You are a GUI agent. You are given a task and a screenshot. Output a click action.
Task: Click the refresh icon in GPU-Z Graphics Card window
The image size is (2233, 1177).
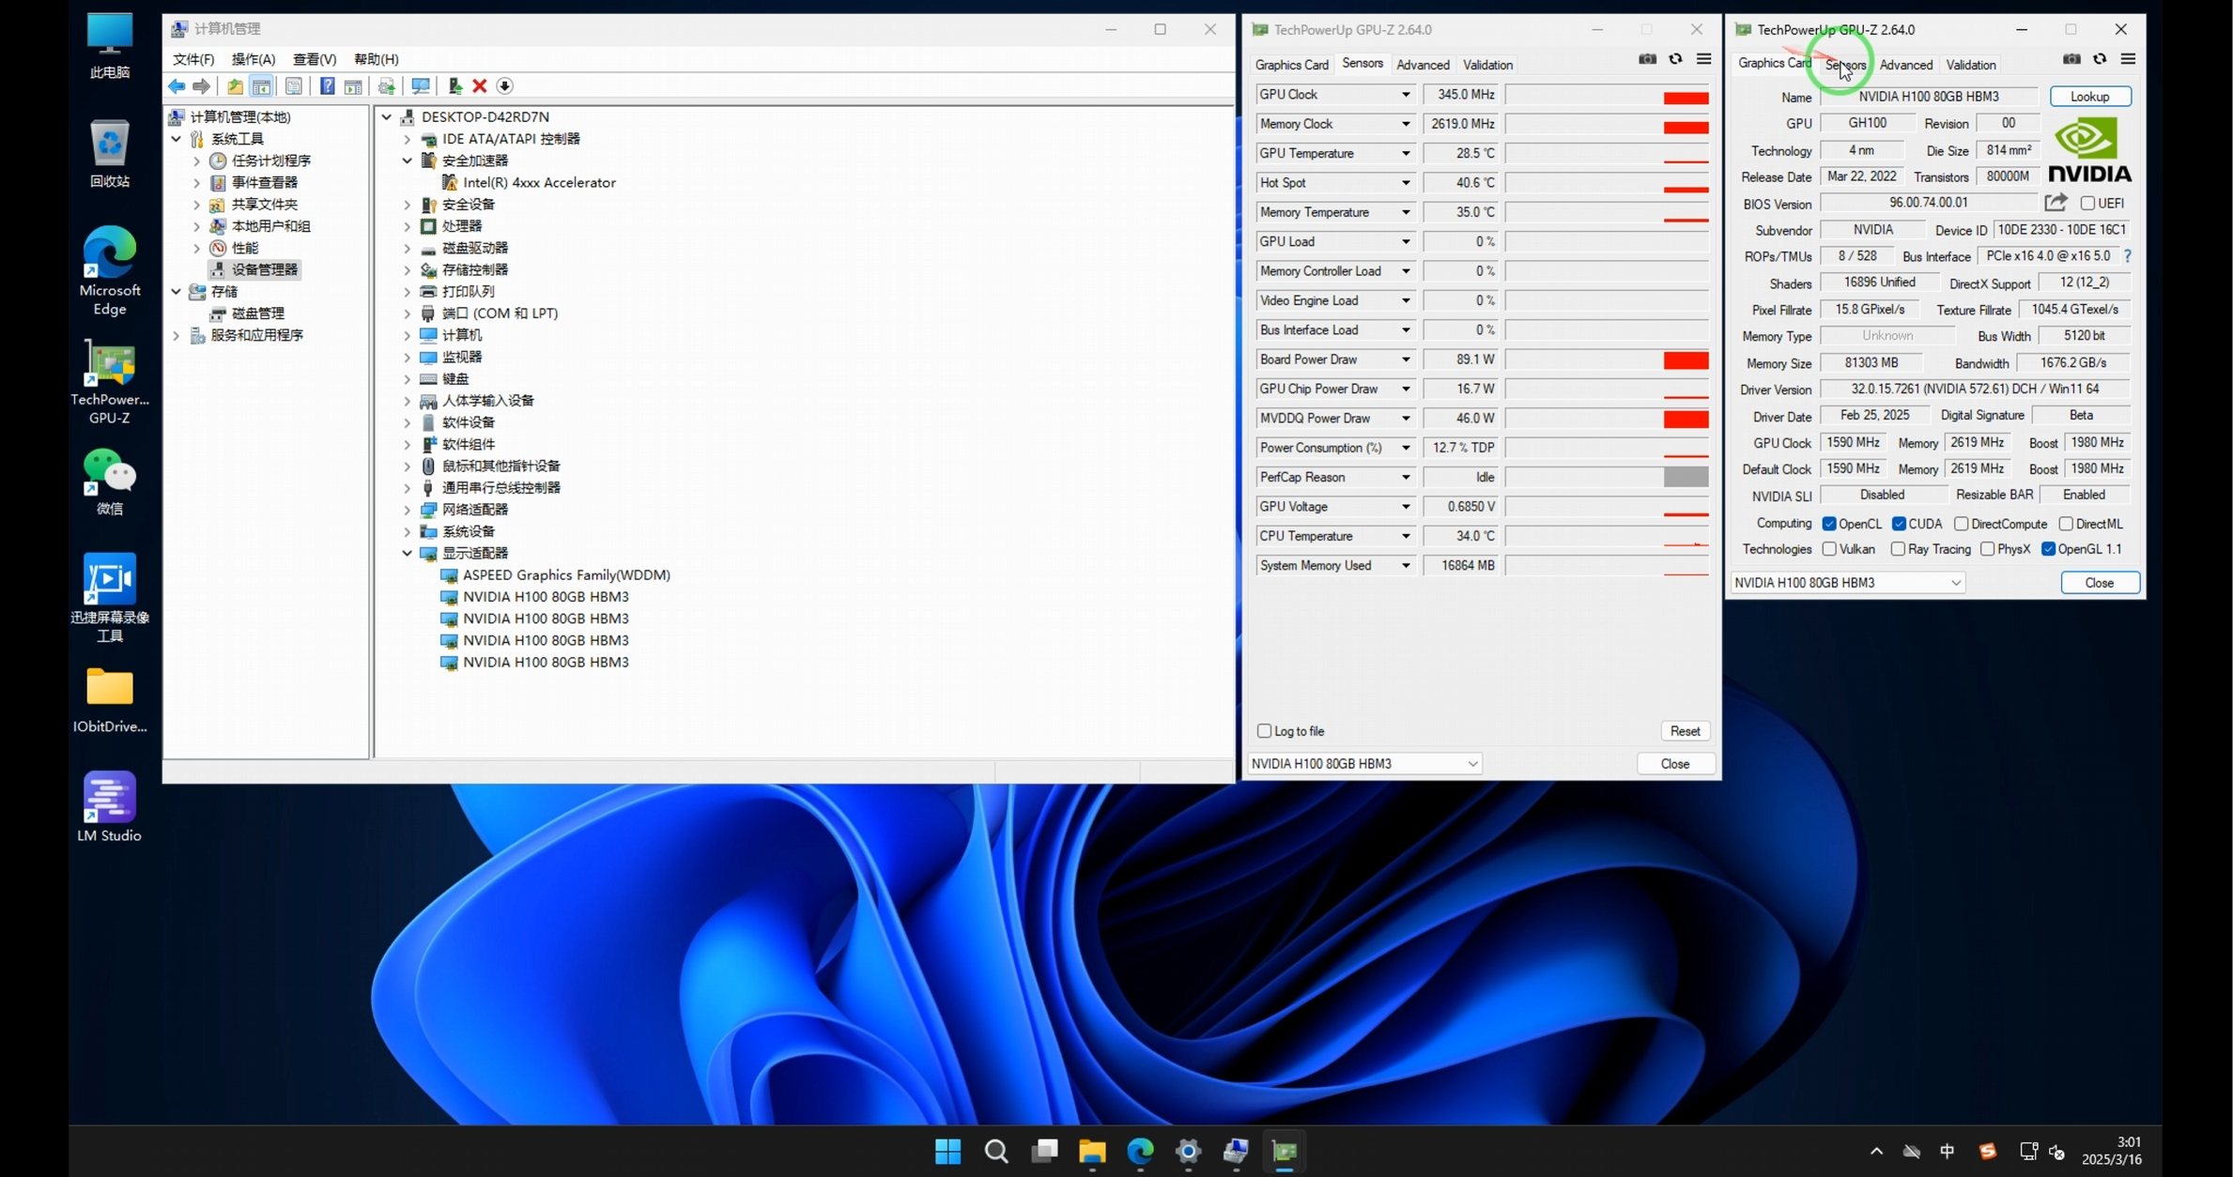(x=2100, y=59)
